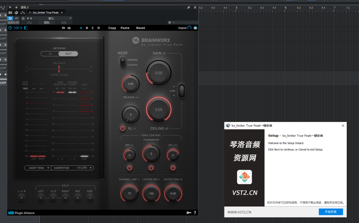This screenshot has width=359, height=223.
Task: Enable the Mid solo button
Action: pos(77,198)
